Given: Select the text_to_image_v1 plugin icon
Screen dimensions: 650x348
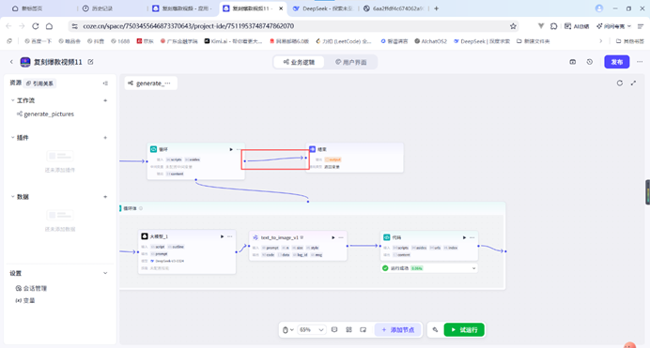Looking at the screenshot, I should [255, 237].
